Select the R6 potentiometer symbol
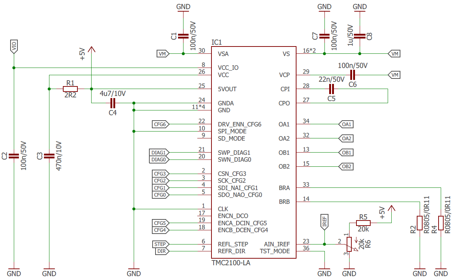The width and height of the screenshot is (456, 279). click(349, 244)
